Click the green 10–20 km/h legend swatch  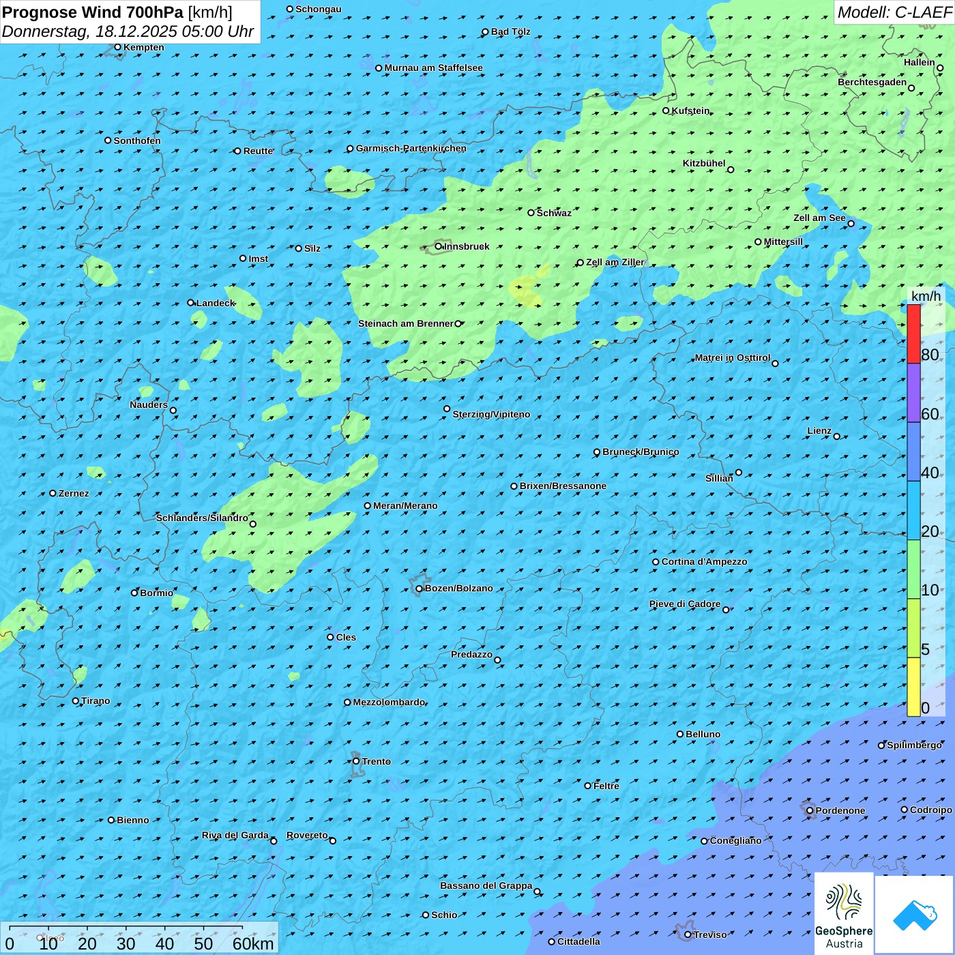tap(913, 570)
